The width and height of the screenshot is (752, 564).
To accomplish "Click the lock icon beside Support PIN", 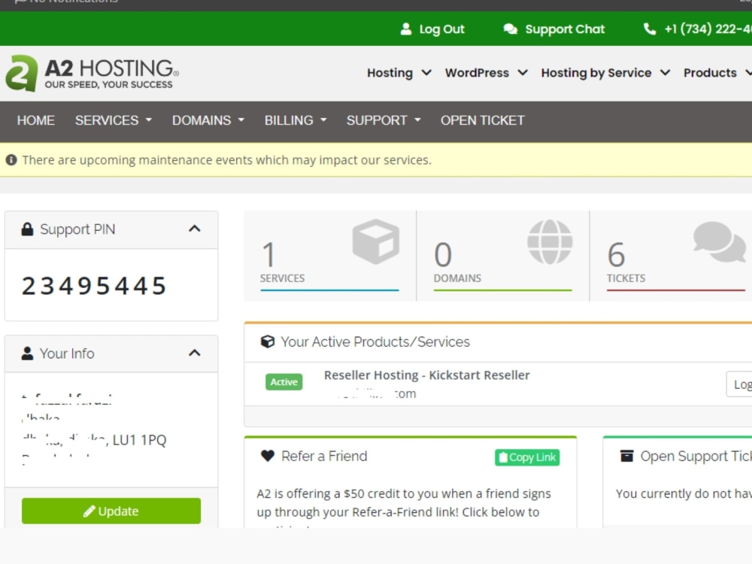I will [x=28, y=229].
